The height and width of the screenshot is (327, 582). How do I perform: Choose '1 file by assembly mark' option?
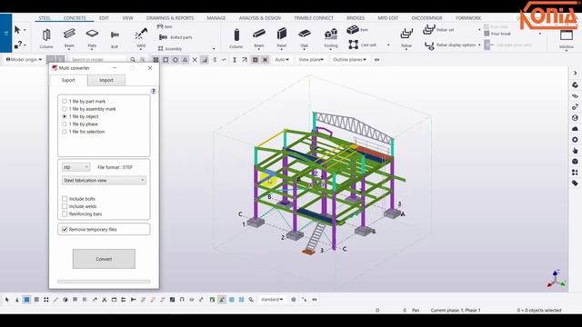(65, 109)
